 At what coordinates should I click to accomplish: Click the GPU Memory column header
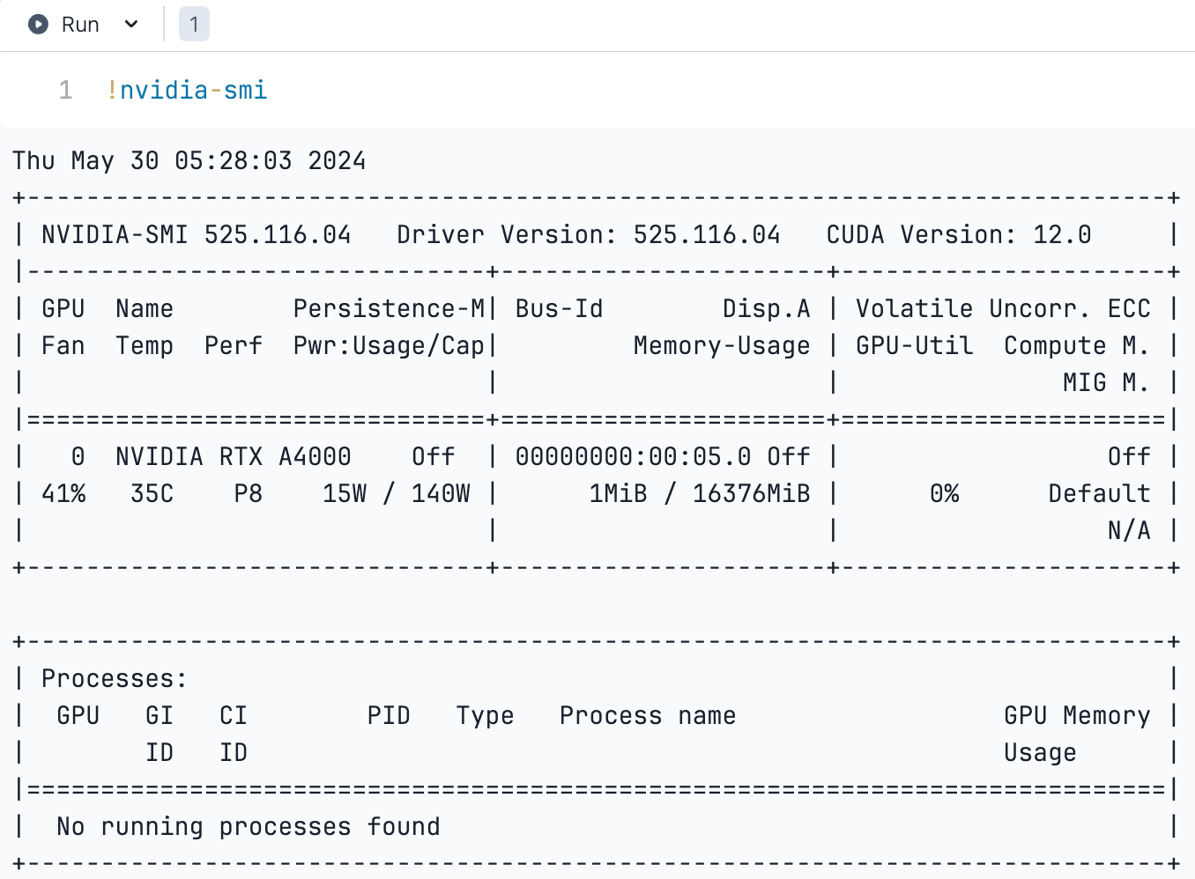point(1077,715)
